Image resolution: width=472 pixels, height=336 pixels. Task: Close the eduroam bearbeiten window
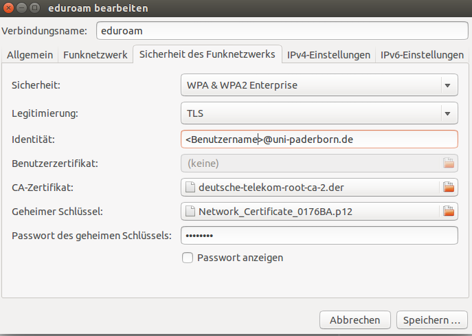coord(8,9)
